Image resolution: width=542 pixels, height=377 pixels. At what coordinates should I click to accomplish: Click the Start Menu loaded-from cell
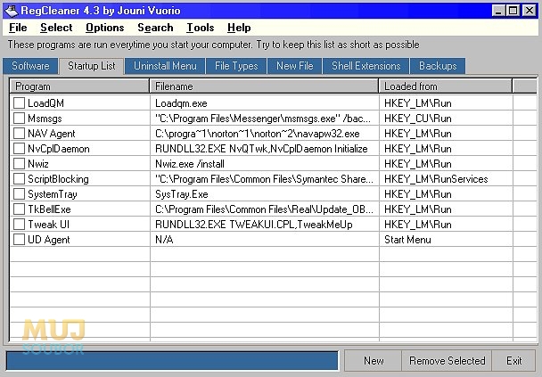pos(447,240)
